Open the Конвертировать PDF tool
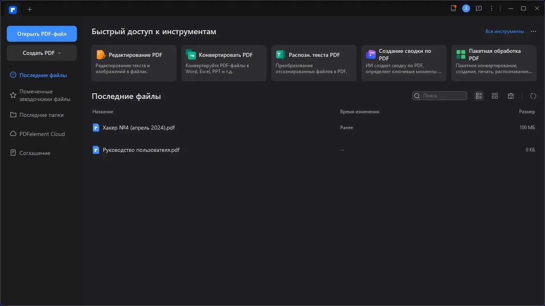The image size is (545, 306). 223,63
